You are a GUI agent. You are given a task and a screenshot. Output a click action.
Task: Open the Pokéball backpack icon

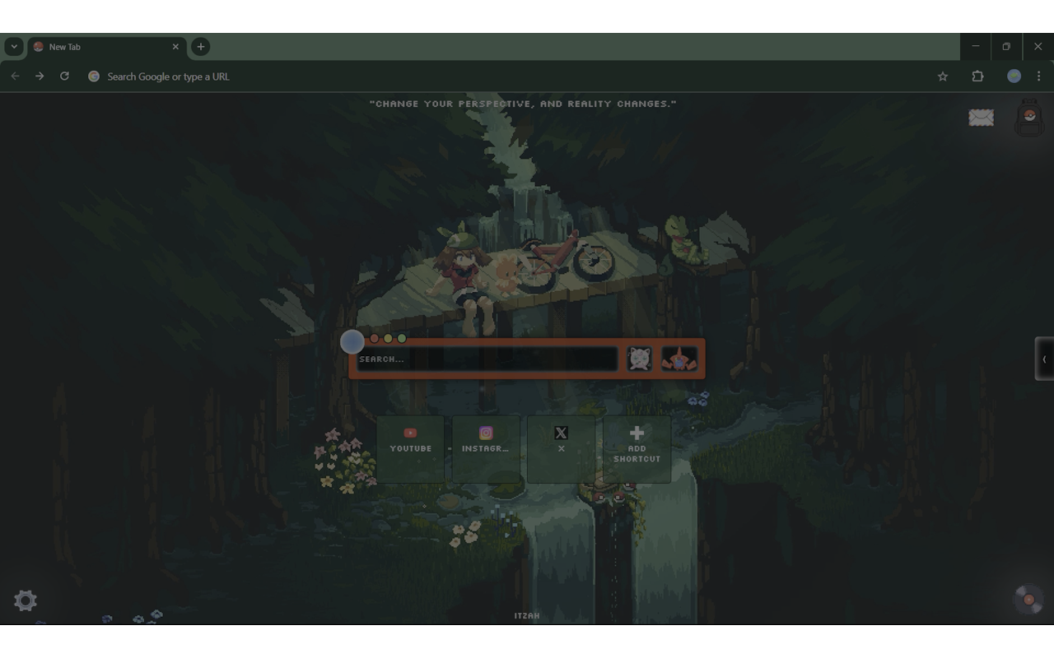1028,118
